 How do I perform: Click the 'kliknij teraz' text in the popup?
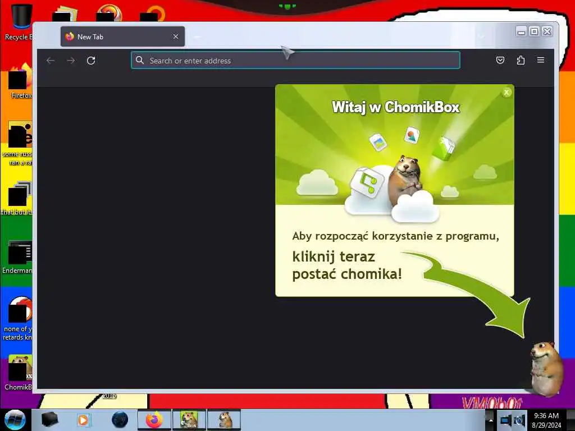[334, 256]
